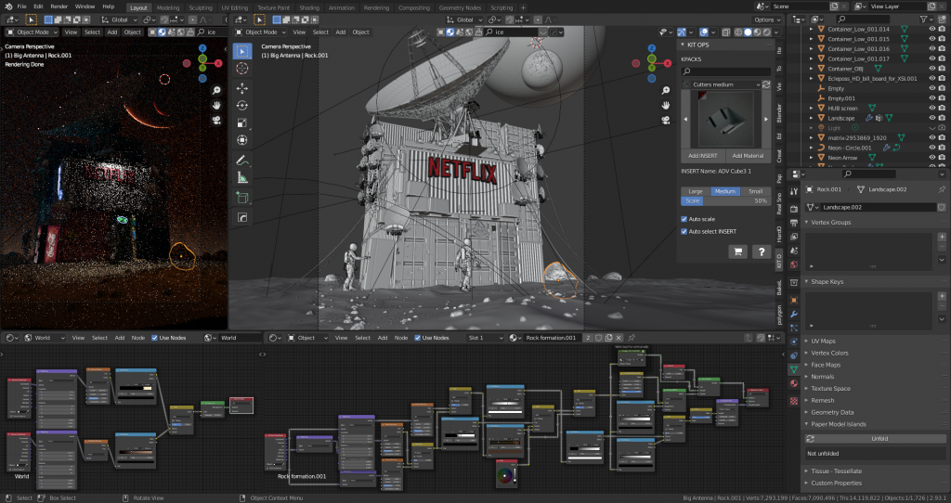Click the KIT OPS question mark help button

click(x=762, y=252)
